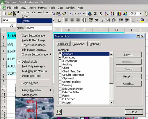Click the Sort Ascending icon
Image resolution: width=148 pixels, height=119 pixels.
tap(107, 14)
